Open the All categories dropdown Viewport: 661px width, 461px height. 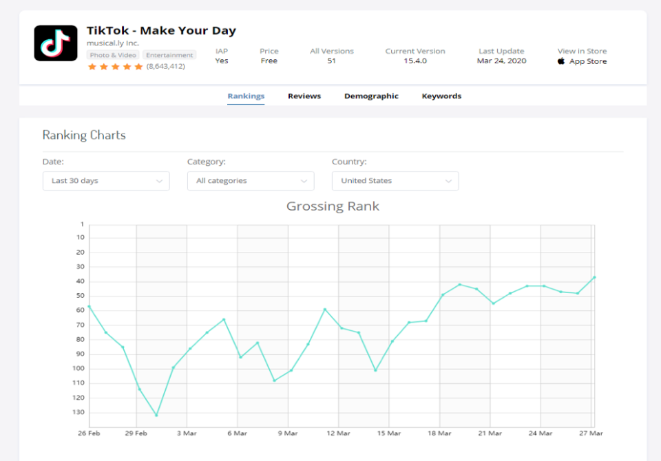point(251,181)
